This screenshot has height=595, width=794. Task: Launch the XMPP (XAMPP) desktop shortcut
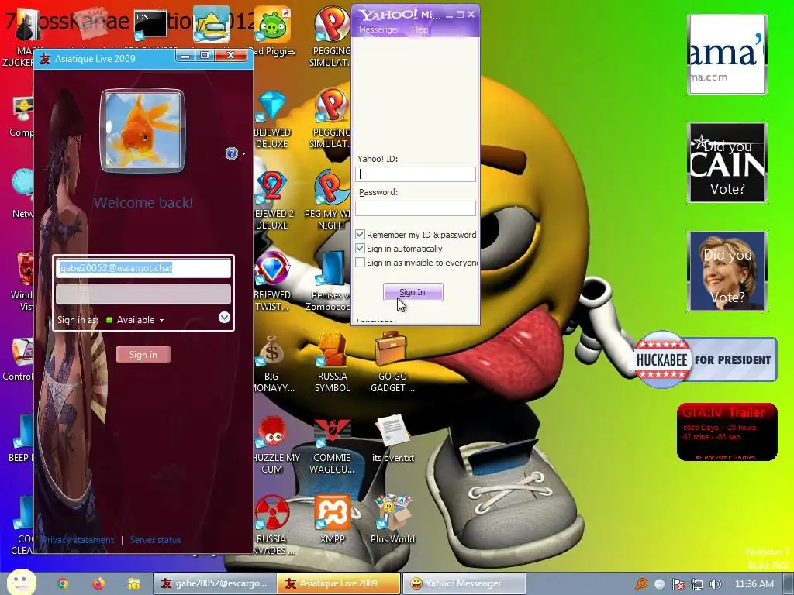[332, 519]
